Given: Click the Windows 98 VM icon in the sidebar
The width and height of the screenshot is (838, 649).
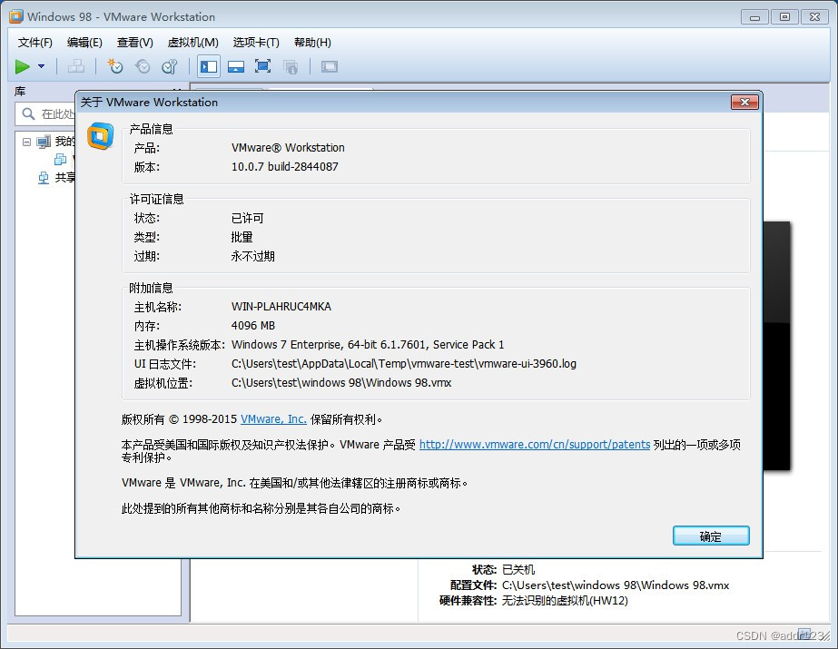Looking at the screenshot, I should pyautogui.click(x=62, y=160).
